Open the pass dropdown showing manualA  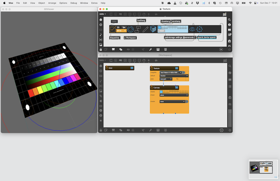(166, 79)
